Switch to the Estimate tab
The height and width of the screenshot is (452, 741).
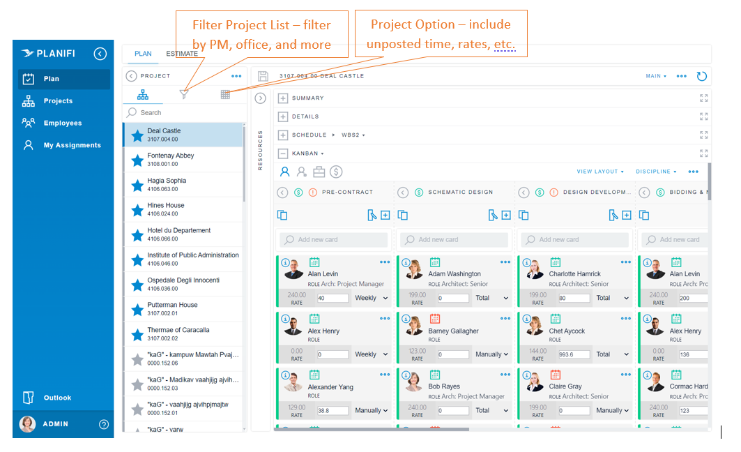pyautogui.click(x=181, y=54)
